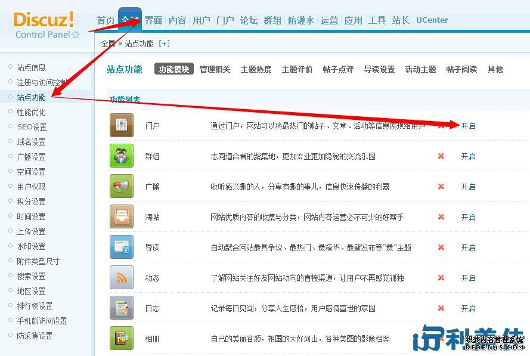Screen dimensions: 530x356
Task: Switch to the 主题热度 tab
Action: tap(256, 69)
